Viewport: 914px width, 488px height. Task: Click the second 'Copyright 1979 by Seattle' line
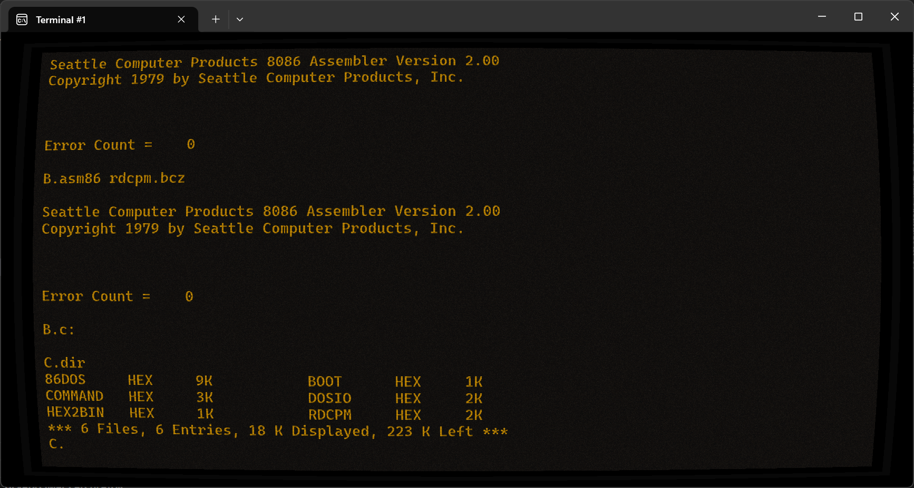252,228
